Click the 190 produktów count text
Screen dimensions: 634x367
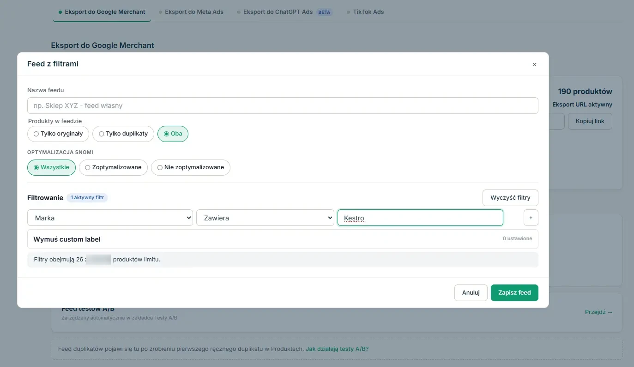(x=585, y=91)
